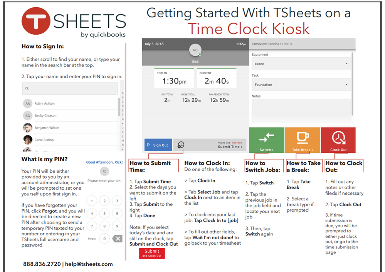Click the Week Total 12h 29m value
Viewport: 385px width, 272px height.
[x=191, y=100]
